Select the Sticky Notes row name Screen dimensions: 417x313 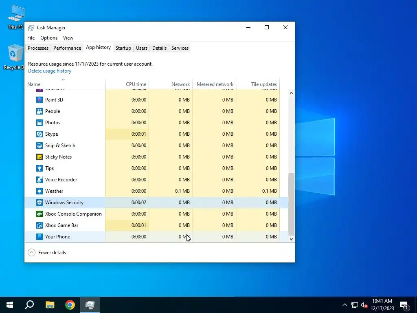pyautogui.click(x=59, y=157)
